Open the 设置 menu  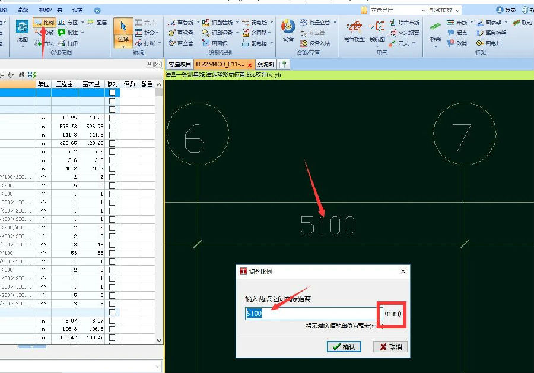[78, 10]
